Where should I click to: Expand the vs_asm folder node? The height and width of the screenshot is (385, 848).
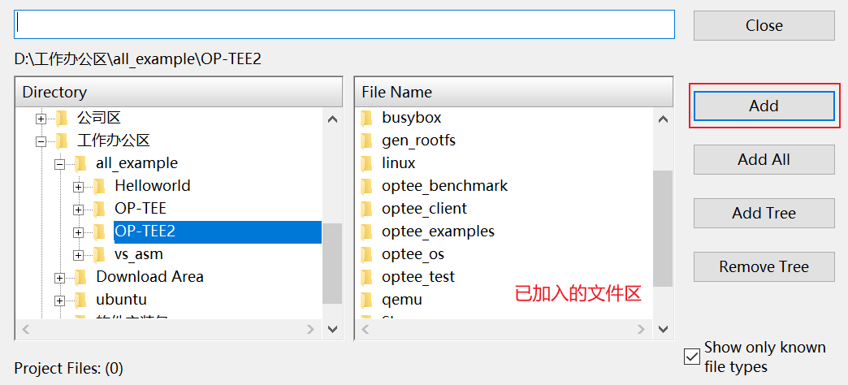tap(79, 255)
